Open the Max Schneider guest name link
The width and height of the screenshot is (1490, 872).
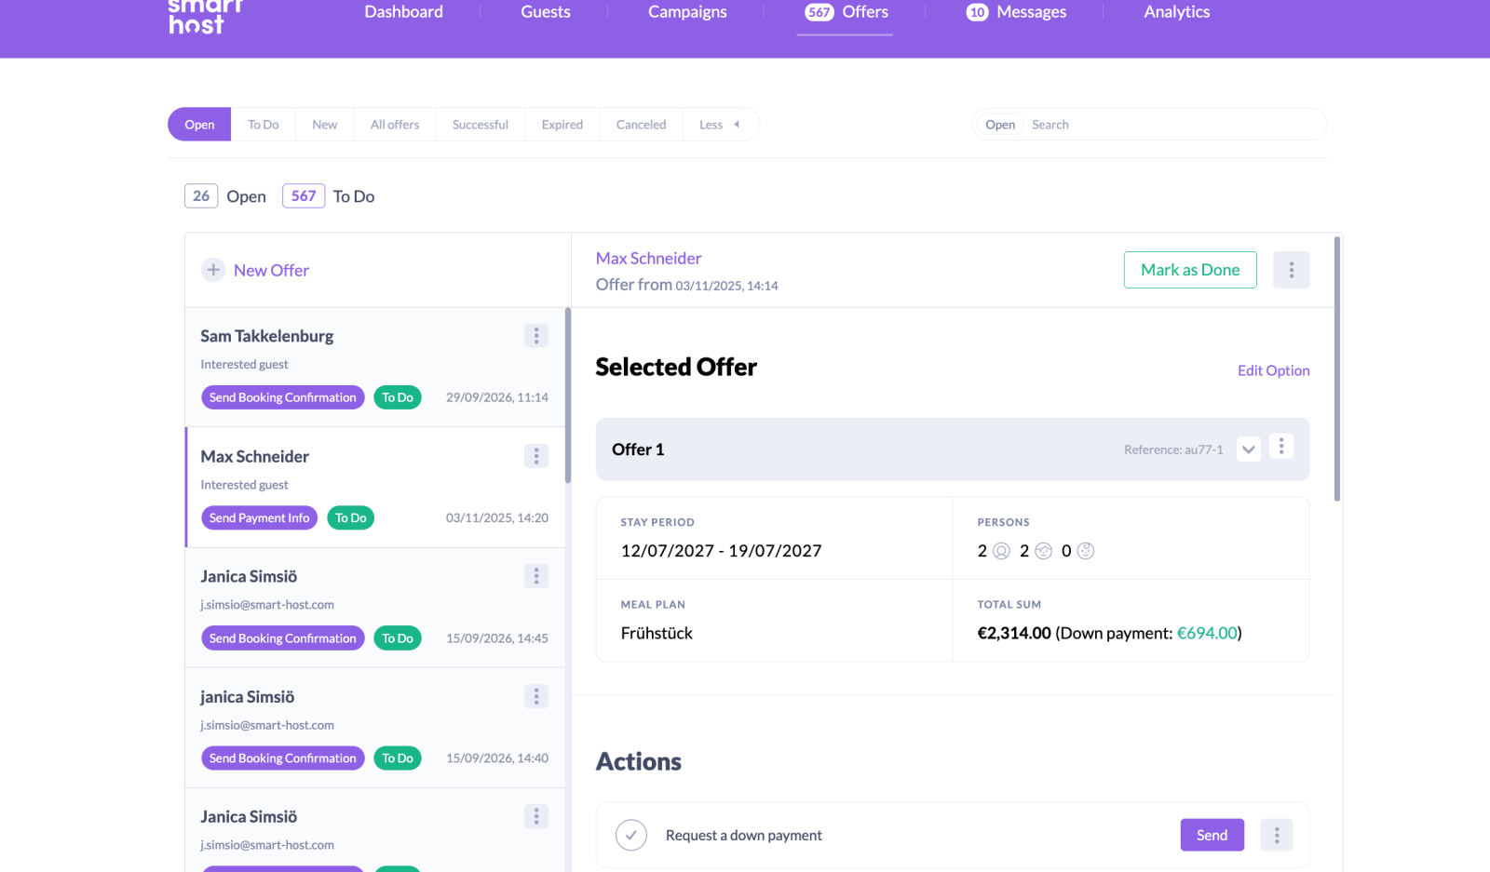[649, 259]
